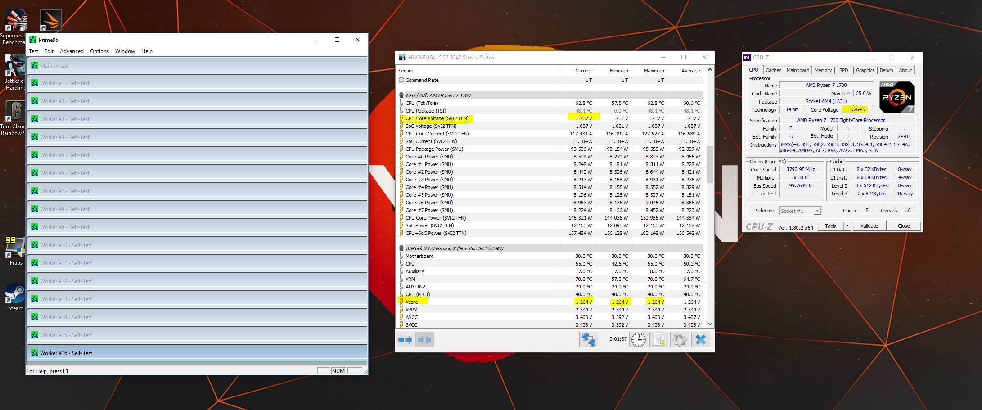This screenshot has width=982, height=410.
Task: Start HWiNFO sensor logging icon
Action: point(659,340)
